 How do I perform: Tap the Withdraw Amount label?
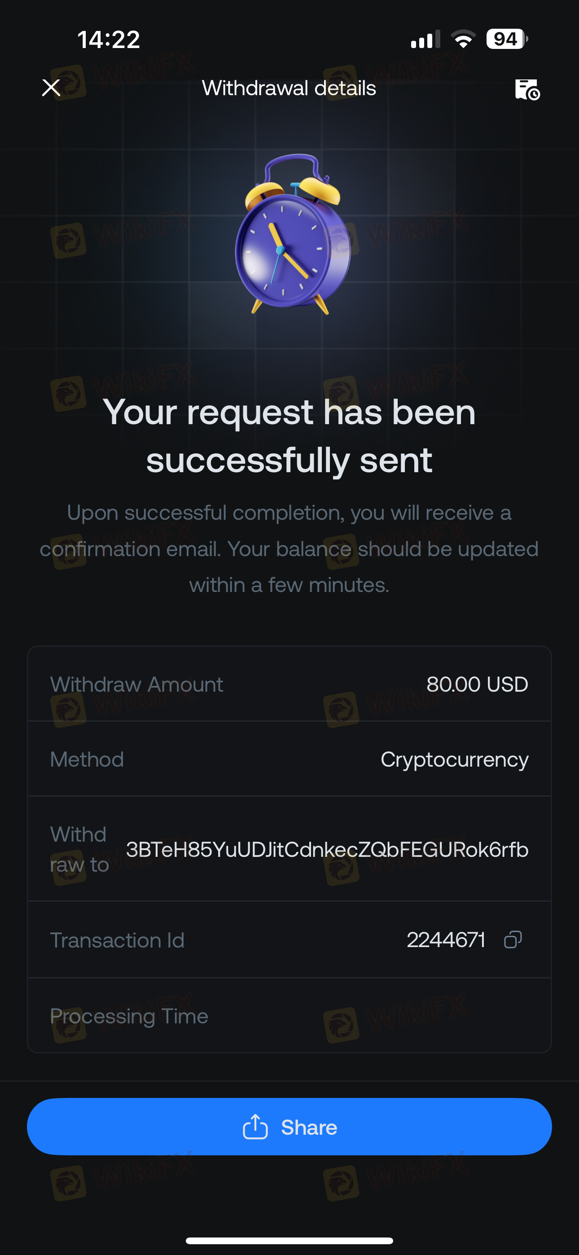coord(136,684)
